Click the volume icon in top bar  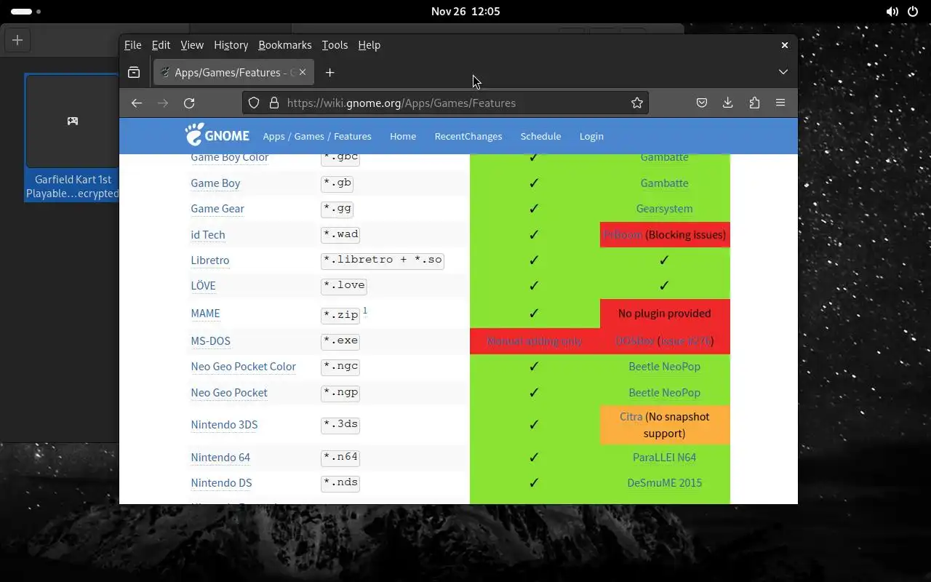892,12
